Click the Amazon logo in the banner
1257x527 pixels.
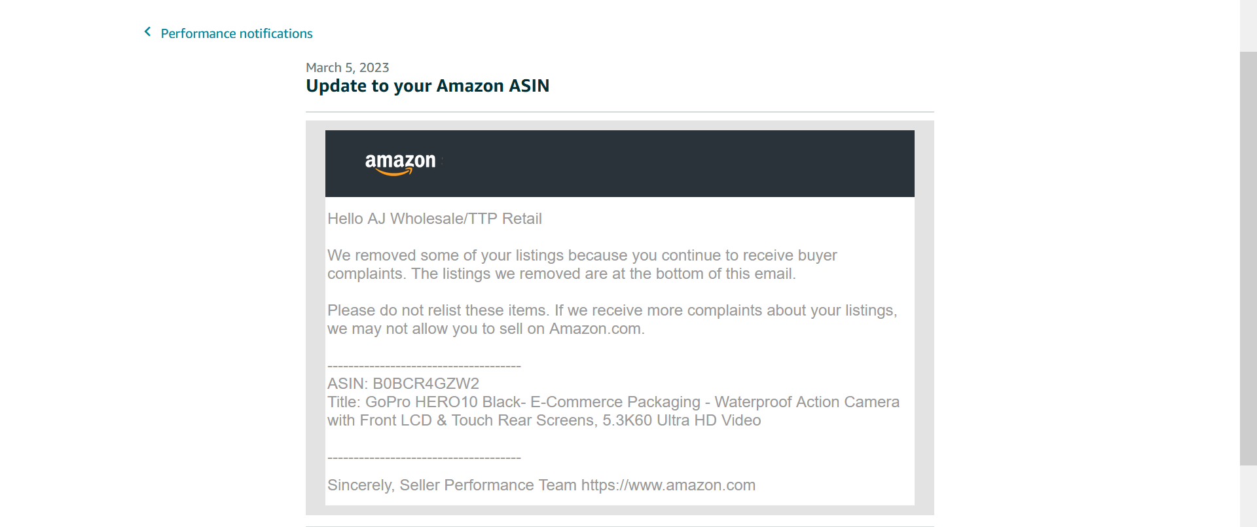[400, 163]
